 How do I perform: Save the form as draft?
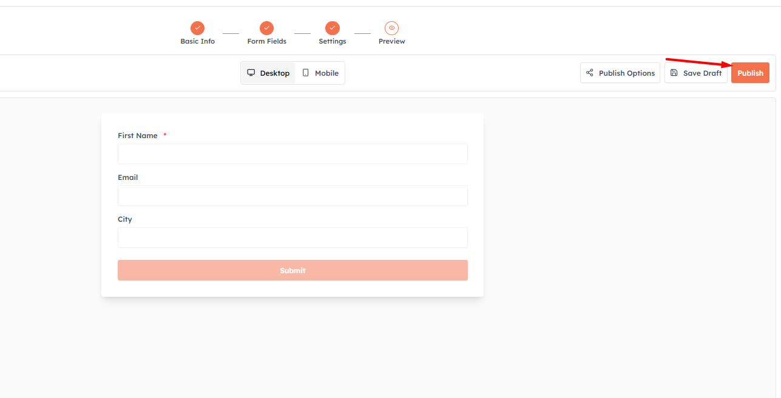coord(695,73)
